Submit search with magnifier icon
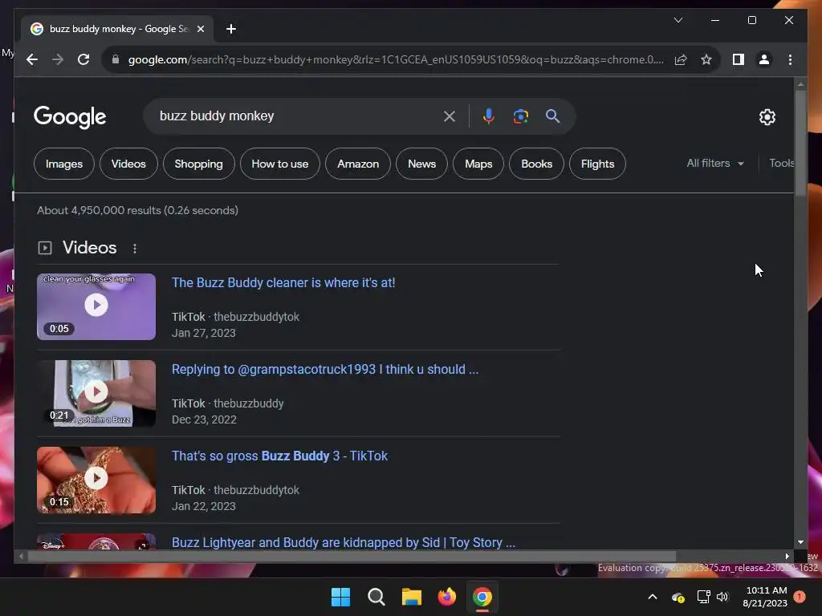822x616 pixels. (x=552, y=116)
